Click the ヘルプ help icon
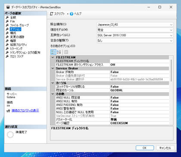Image resolution: width=181 pixels, height=157 pixels. [72, 14]
